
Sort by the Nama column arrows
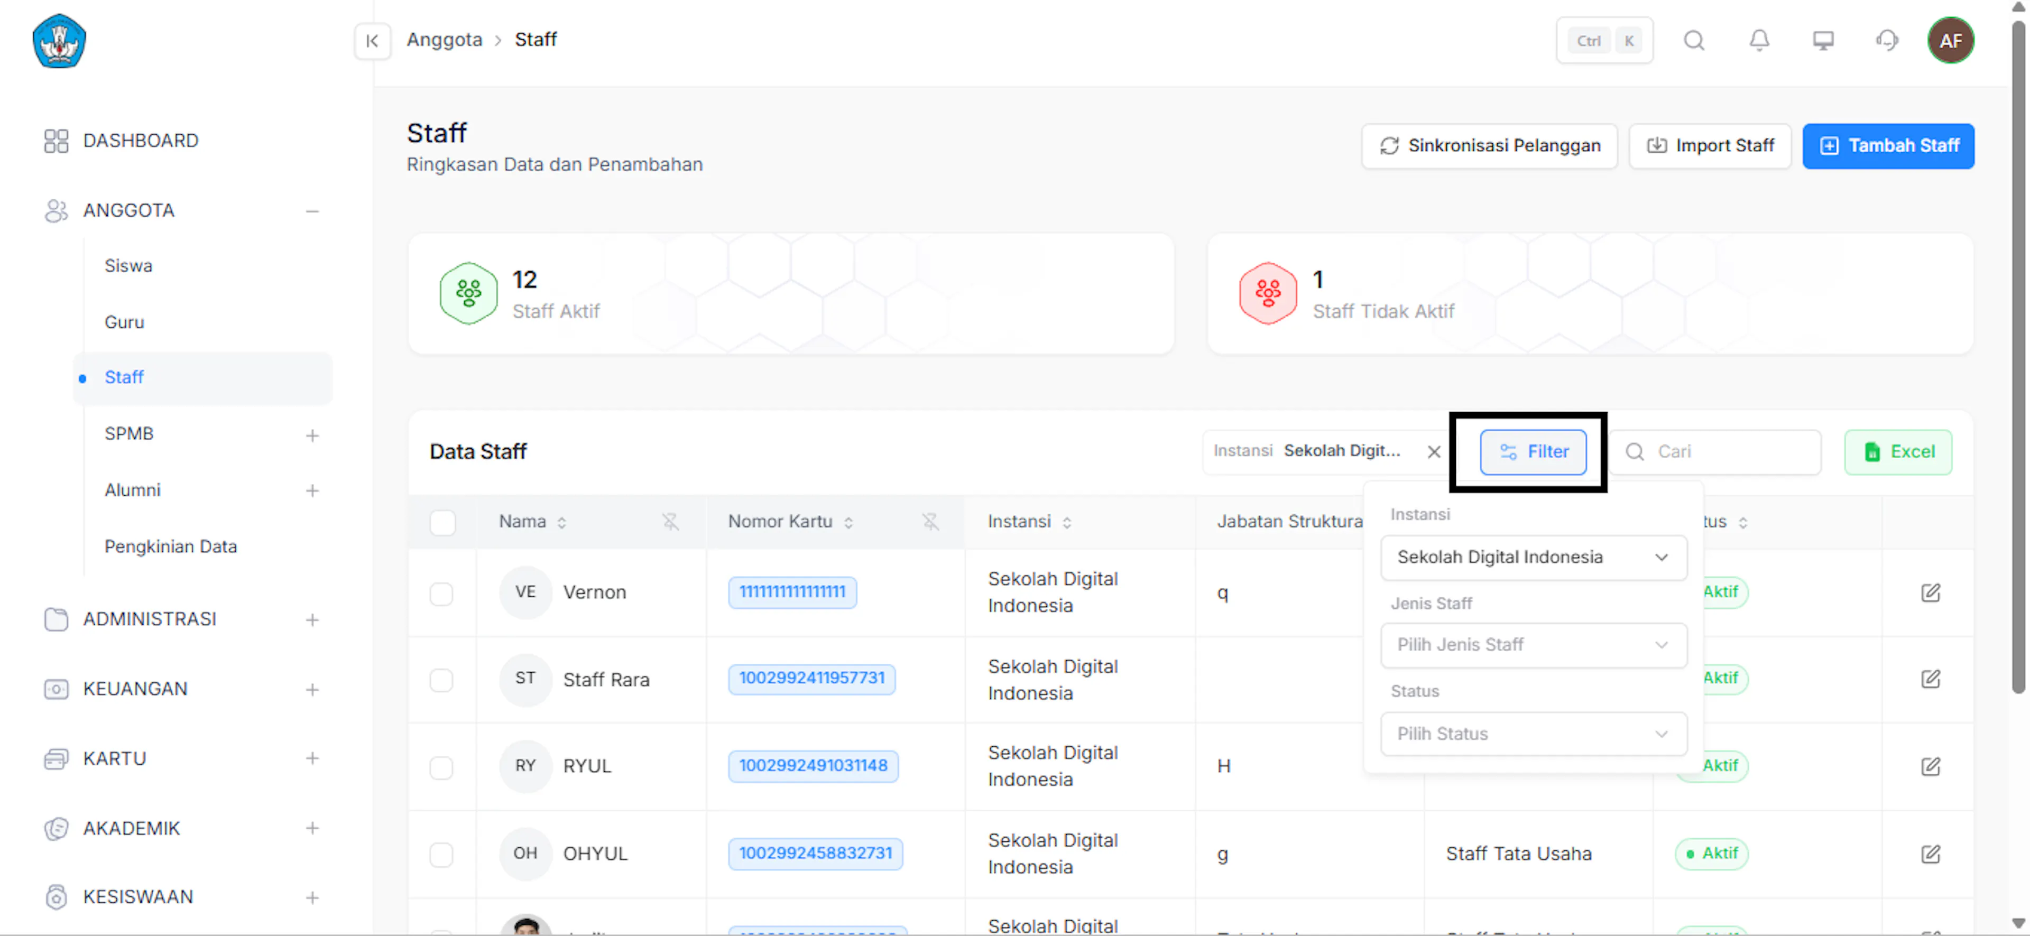point(562,522)
